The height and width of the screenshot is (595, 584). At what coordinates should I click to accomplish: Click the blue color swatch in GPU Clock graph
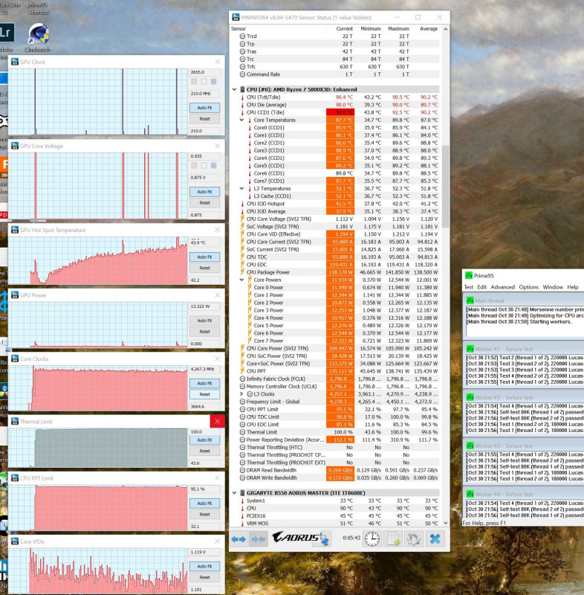214,82
